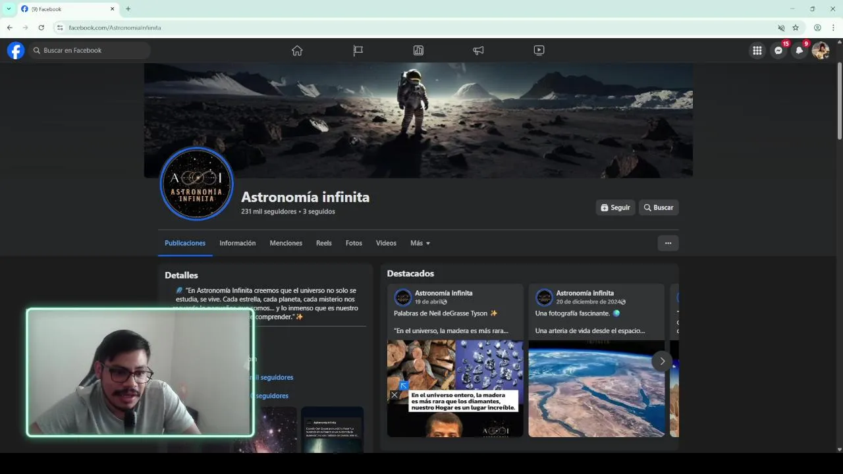Open the Chrome profile icon
The image size is (843, 474).
pos(817,28)
